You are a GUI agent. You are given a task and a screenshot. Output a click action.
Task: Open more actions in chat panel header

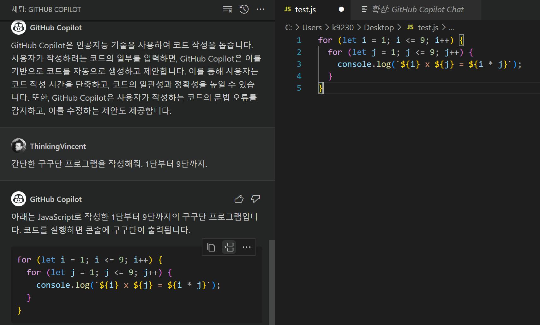(x=261, y=9)
